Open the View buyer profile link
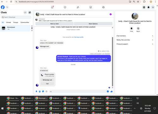The height and width of the screenshot is (114, 158). click(x=79, y=37)
